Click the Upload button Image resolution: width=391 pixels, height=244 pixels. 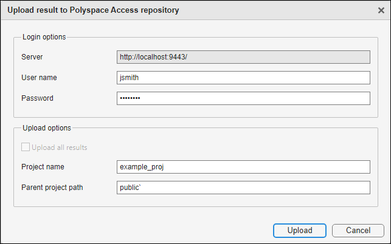(x=300, y=231)
